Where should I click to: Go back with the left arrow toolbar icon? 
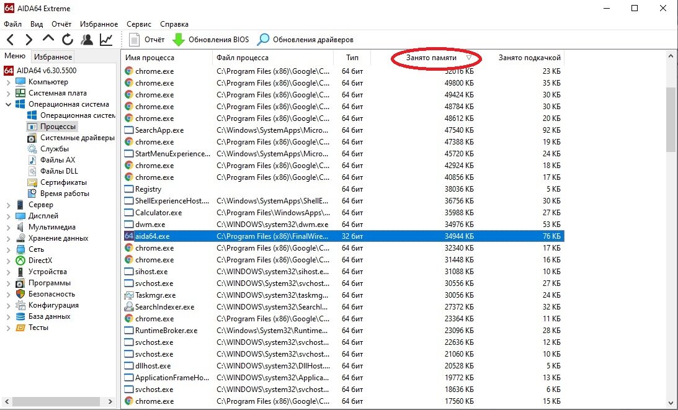point(11,40)
